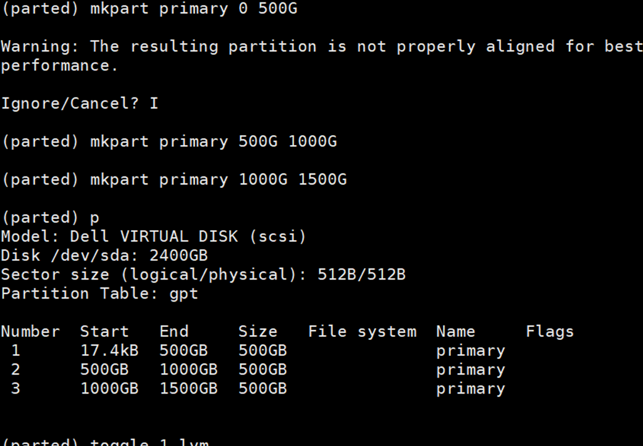Click the 'Name' column header

click(x=456, y=331)
